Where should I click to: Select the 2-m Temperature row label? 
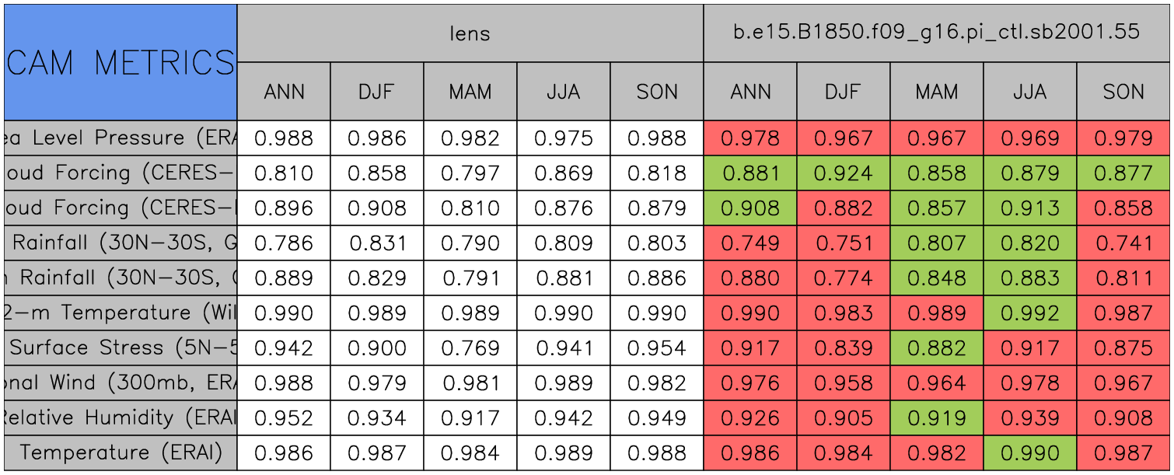(121, 313)
